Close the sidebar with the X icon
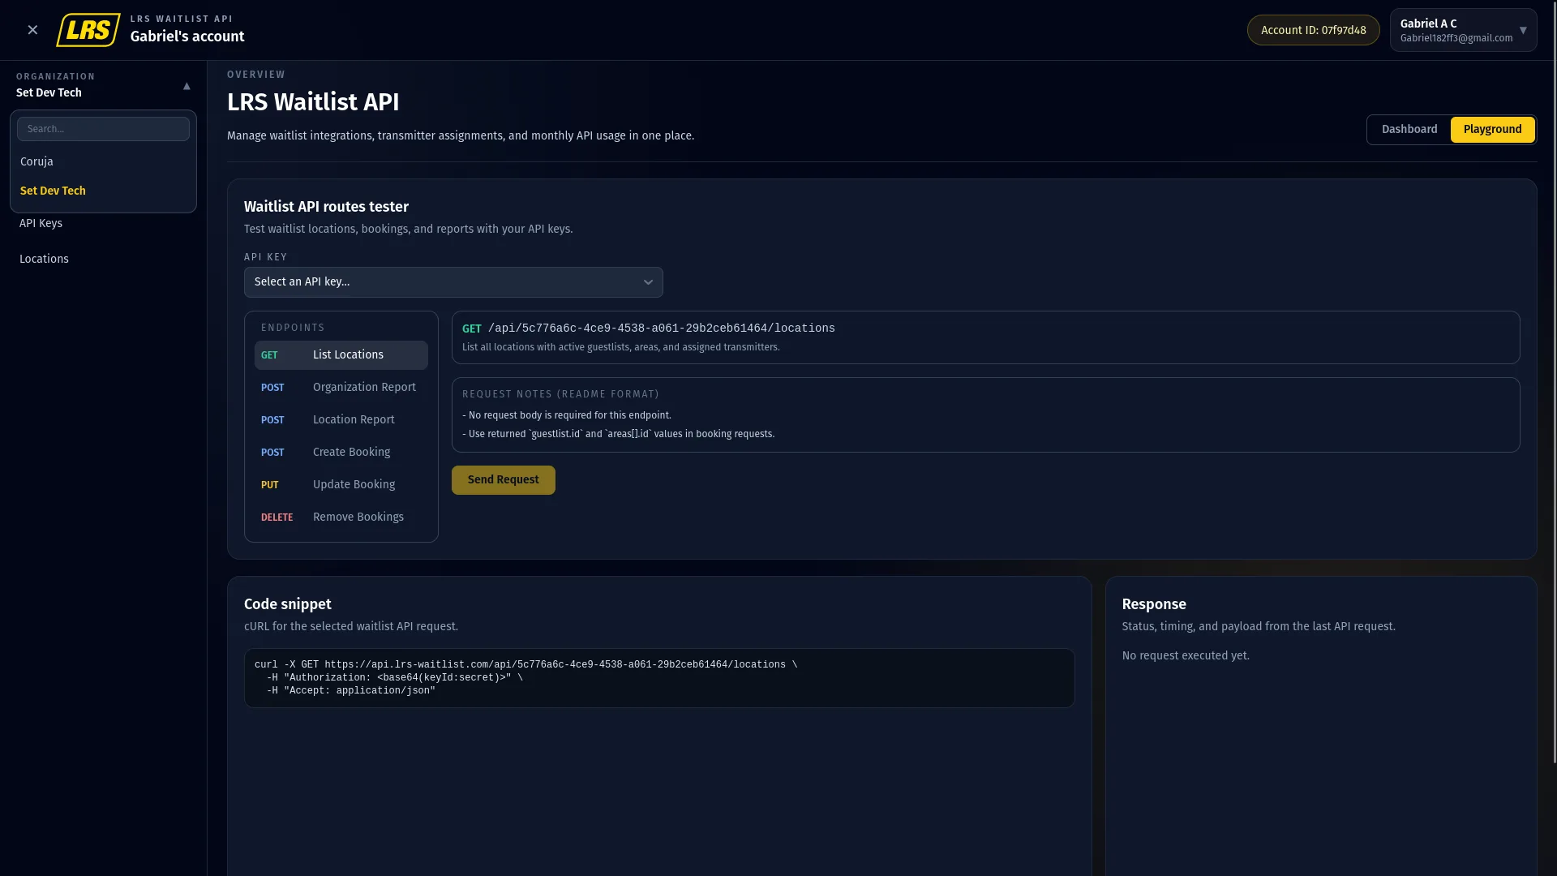The width and height of the screenshot is (1557, 876). pyautogui.click(x=32, y=30)
